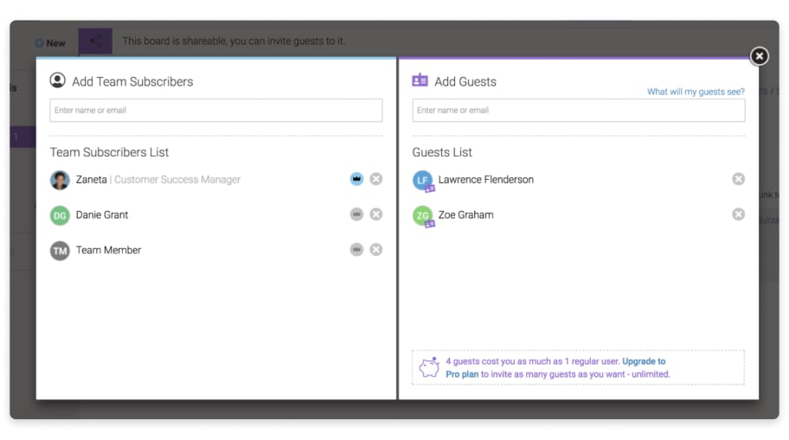Toggle crown icon for Team Member
This screenshot has height=440, width=789.
point(356,250)
